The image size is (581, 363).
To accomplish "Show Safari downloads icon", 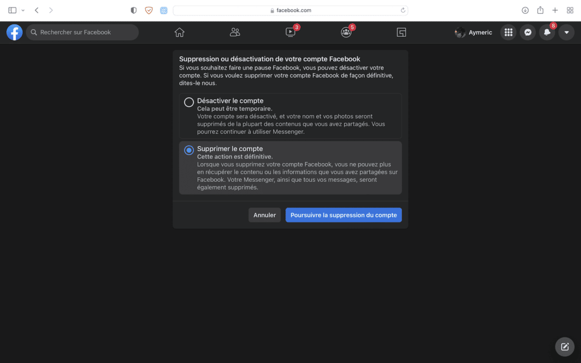I will (525, 10).
